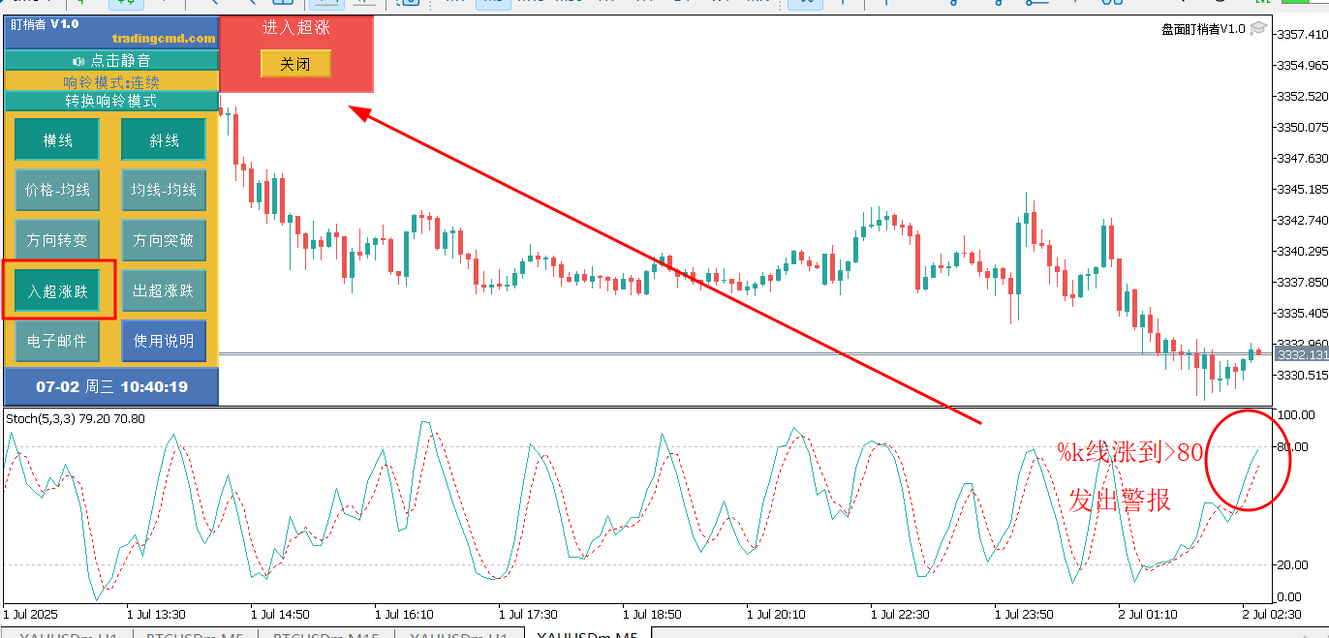Activate the 出超涨跌 alert button
The height and width of the screenshot is (638, 1329).
click(164, 290)
